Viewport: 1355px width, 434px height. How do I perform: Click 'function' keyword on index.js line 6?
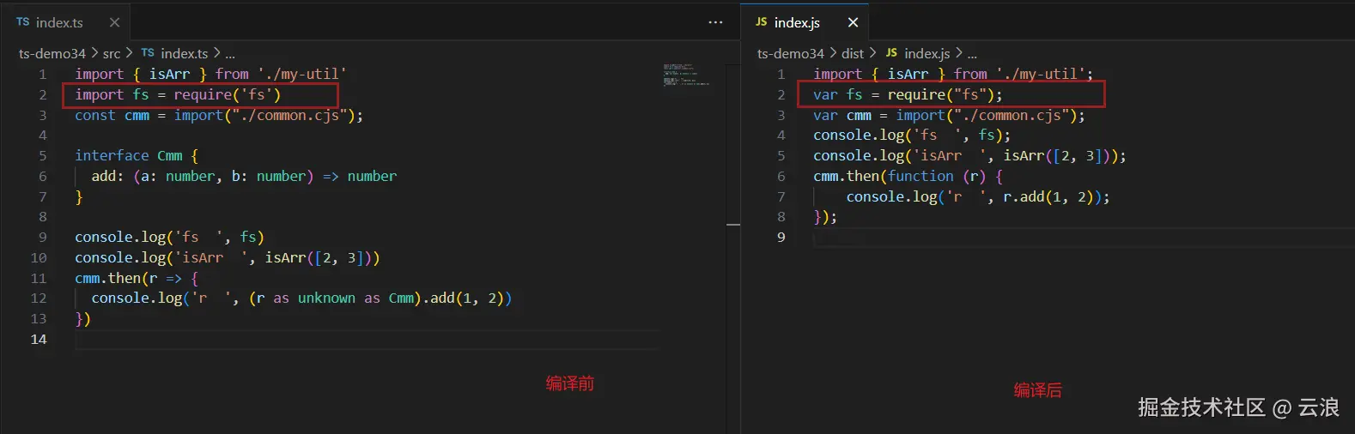point(921,176)
